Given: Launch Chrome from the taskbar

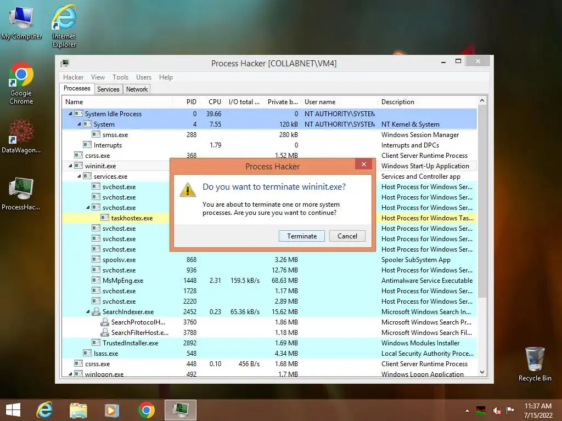Looking at the screenshot, I should [146, 410].
